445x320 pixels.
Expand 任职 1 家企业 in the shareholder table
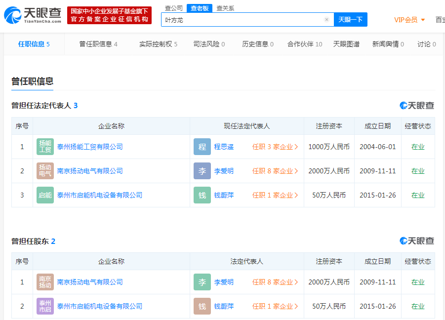click(x=275, y=306)
